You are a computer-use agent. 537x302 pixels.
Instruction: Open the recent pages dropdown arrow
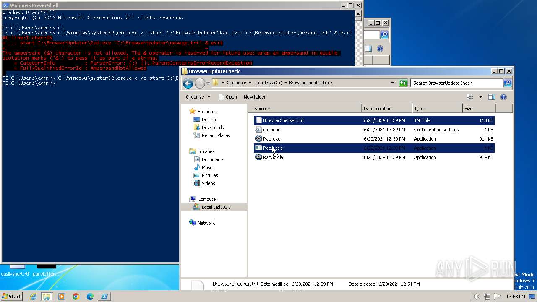[208, 83]
